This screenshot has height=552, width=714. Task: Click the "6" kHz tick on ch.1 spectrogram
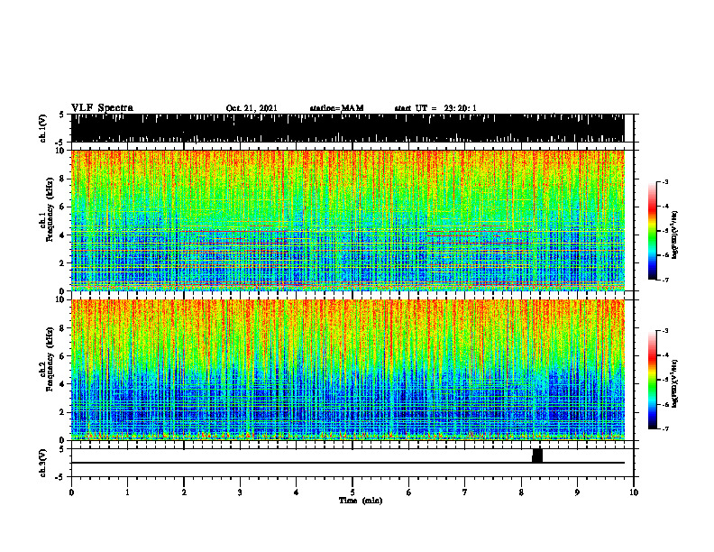(63, 207)
